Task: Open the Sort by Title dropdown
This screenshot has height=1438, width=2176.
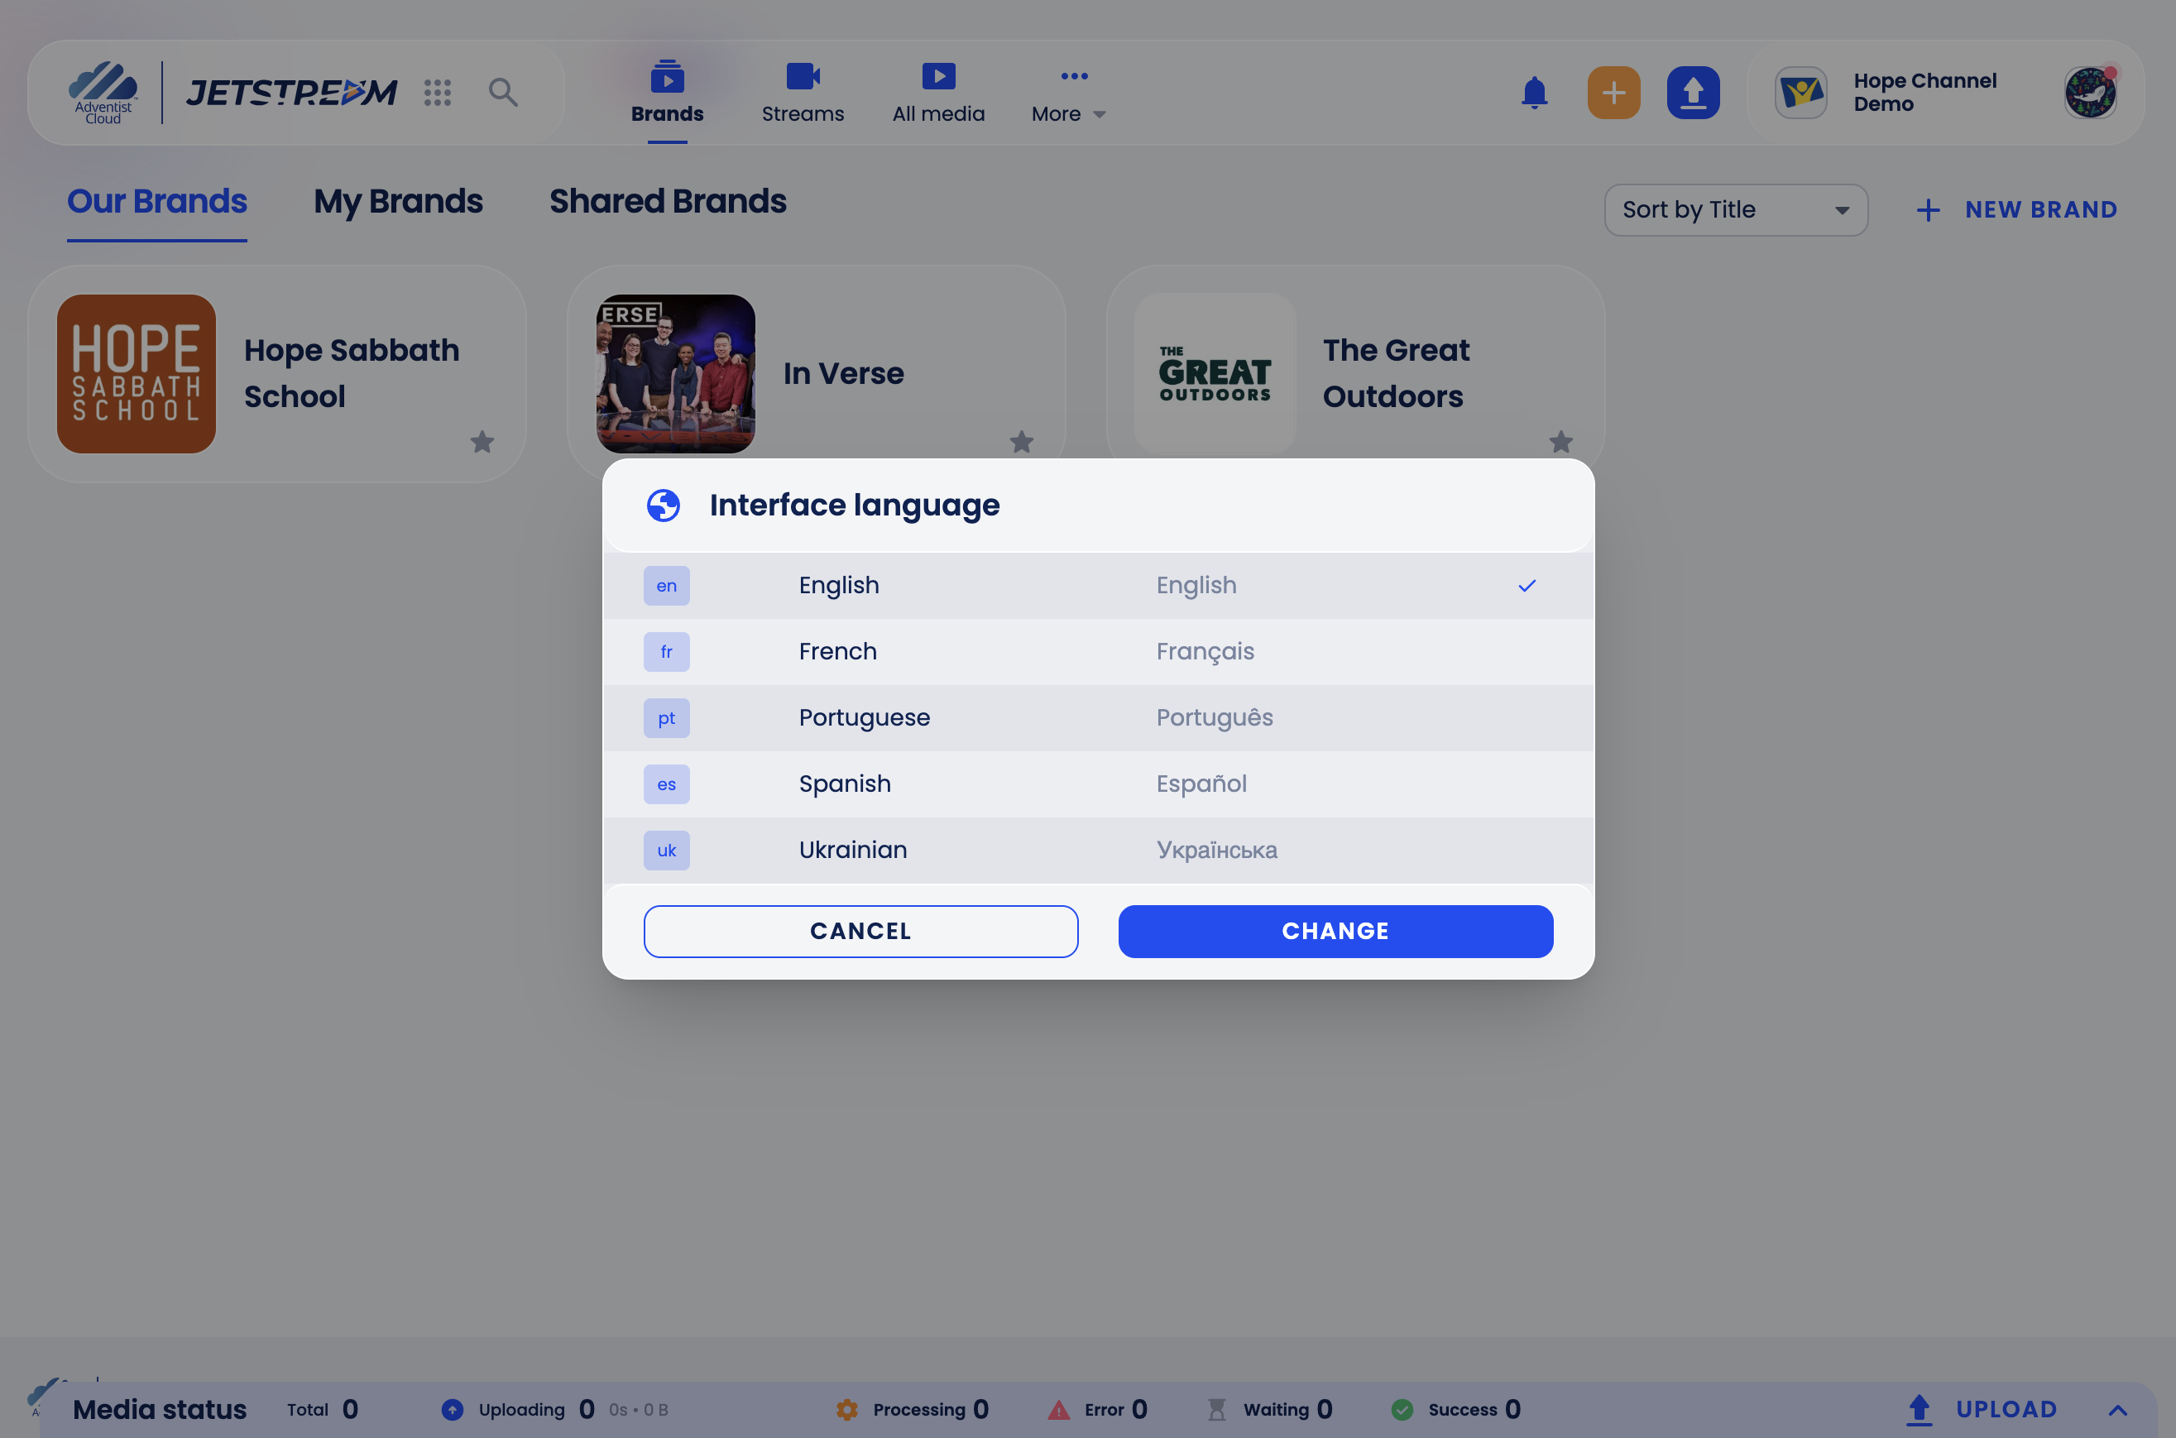Action: tap(1735, 210)
